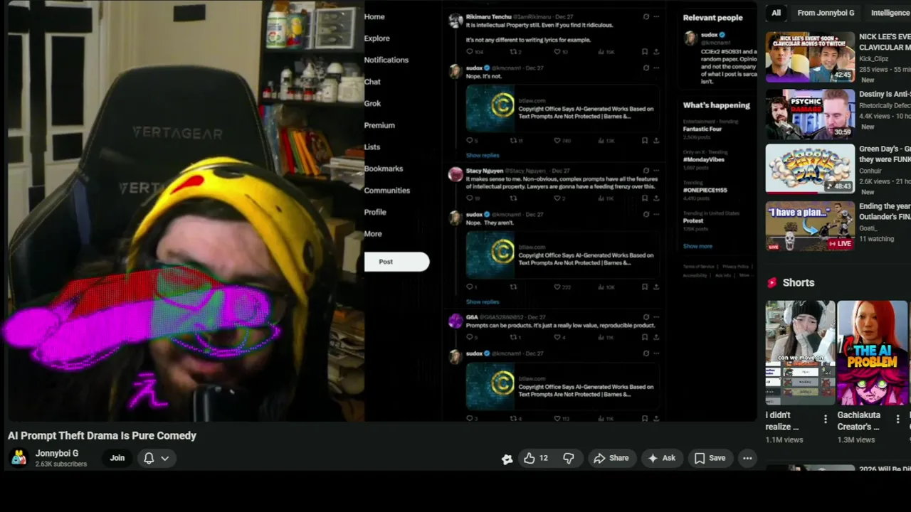Image resolution: width=911 pixels, height=512 pixels.
Task: Click the NICK LEE'S EVE... video title
Action: pyautogui.click(x=885, y=41)
